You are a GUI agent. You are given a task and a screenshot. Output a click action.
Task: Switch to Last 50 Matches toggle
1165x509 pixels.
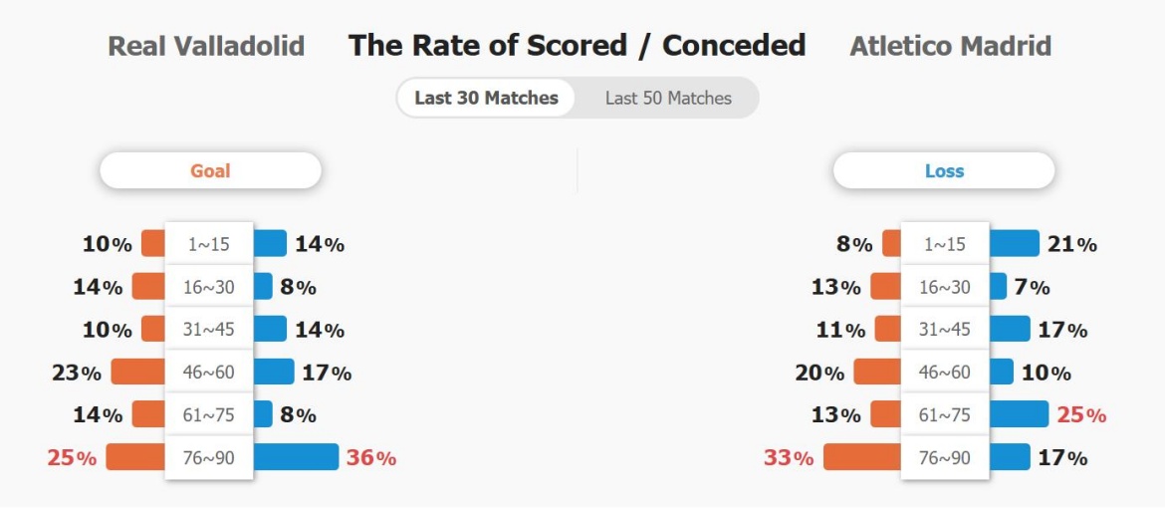pos(668,98)
